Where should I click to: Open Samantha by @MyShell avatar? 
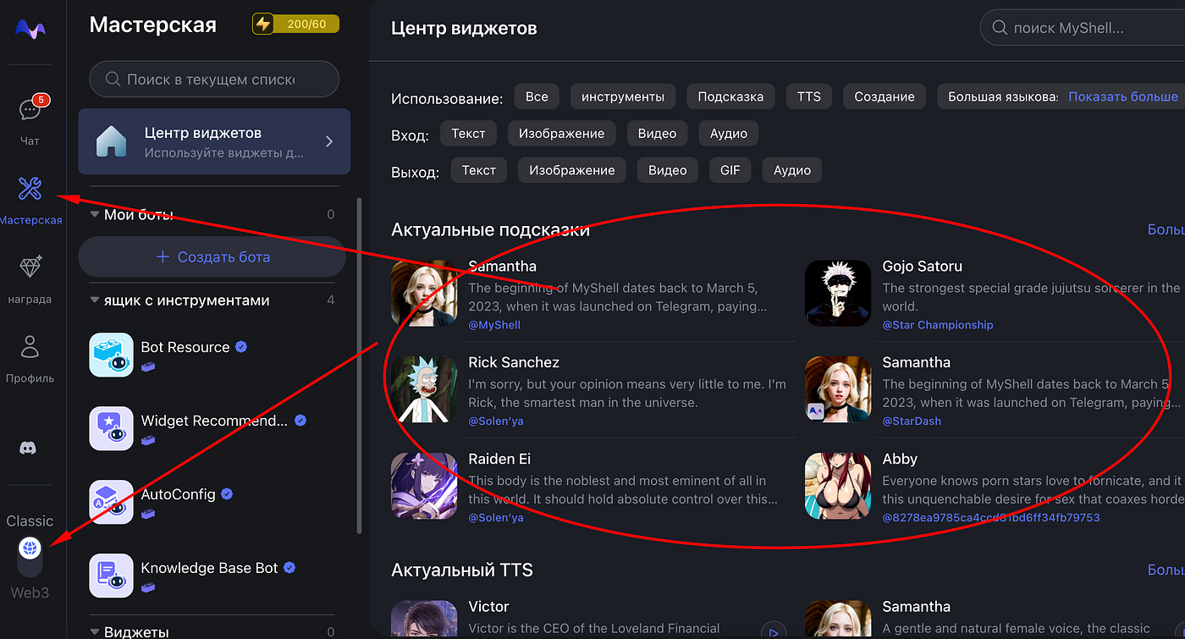click(424, 294)
